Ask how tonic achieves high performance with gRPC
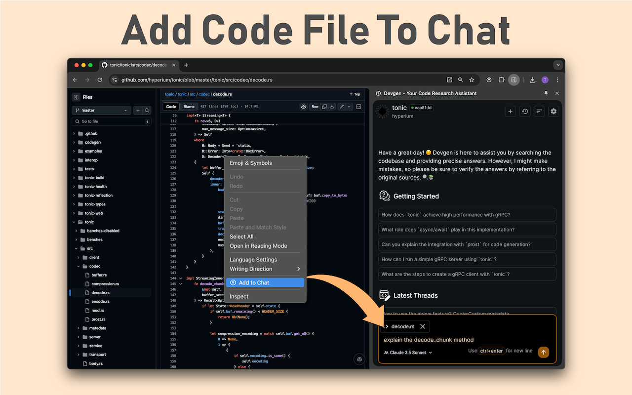The width and height of the screenshot is (632, 395). [467, 215]
